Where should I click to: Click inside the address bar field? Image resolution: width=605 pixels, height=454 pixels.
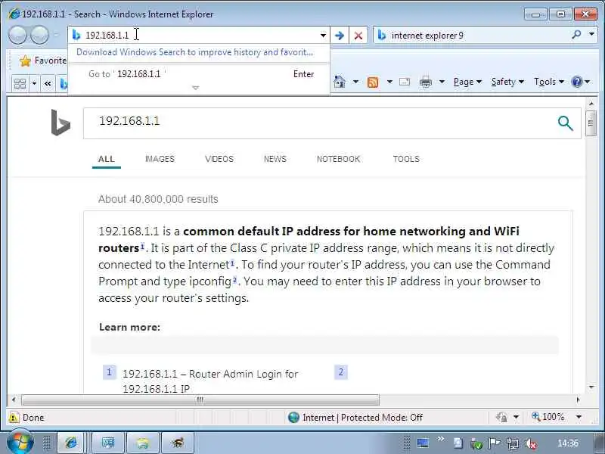tap(200, 35)
